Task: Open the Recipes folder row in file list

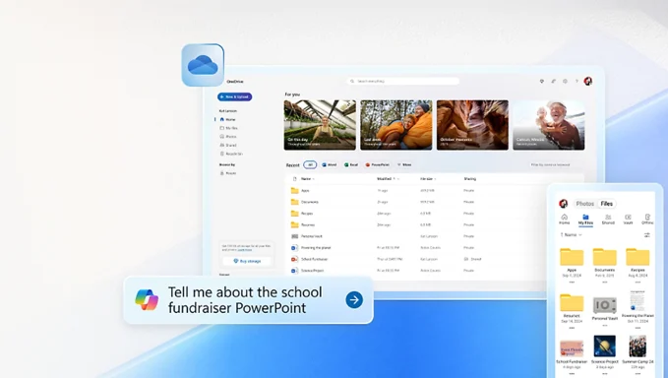Action: pos(434,213)
